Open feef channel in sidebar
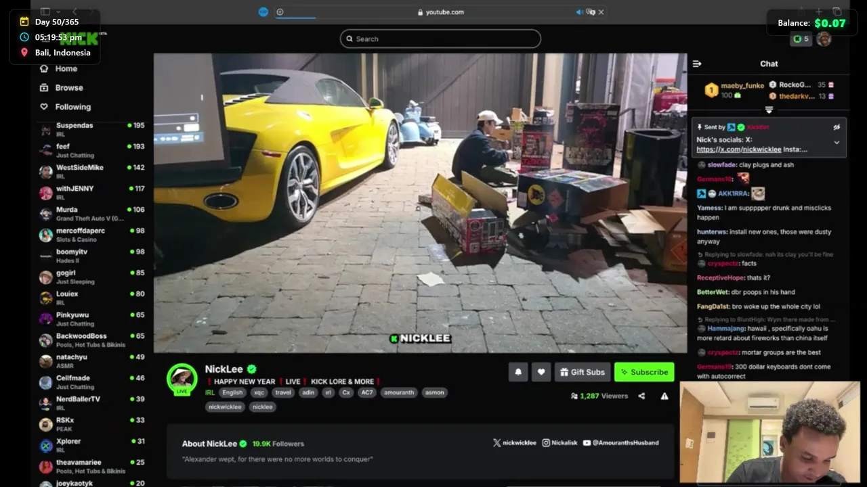This screenshot has width=867, height=487. click(91, 150)
